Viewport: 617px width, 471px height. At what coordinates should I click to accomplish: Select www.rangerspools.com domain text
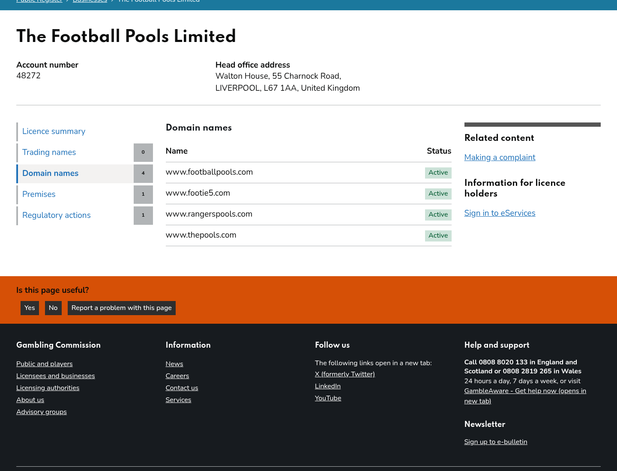(x=209, y=214)
